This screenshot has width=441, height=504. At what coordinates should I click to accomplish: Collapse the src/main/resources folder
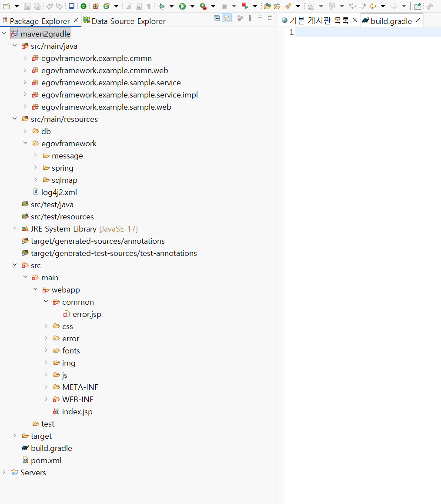[15, 119]
